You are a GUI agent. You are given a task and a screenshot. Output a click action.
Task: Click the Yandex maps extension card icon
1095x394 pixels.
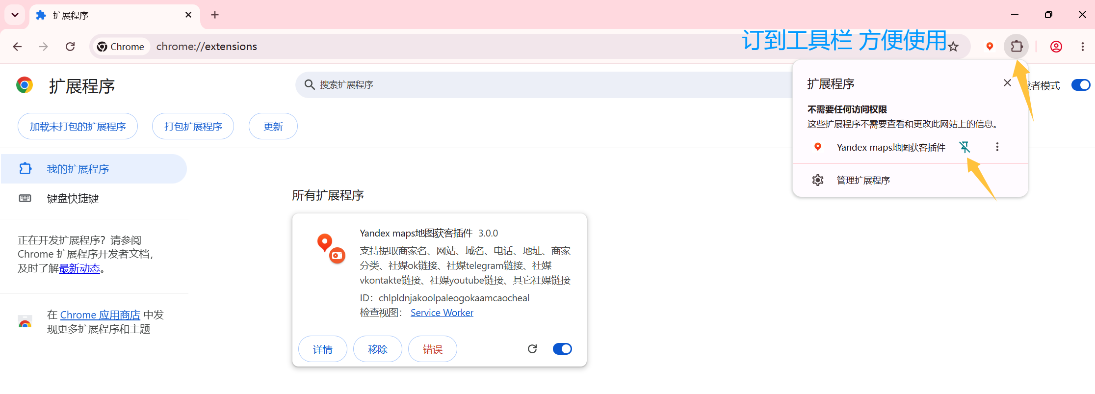[x=331, y=248]
